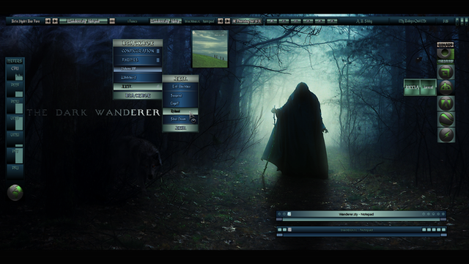
Task: Expand the Configuration submenu in Blackbox menu
Action: click(138, 51)
